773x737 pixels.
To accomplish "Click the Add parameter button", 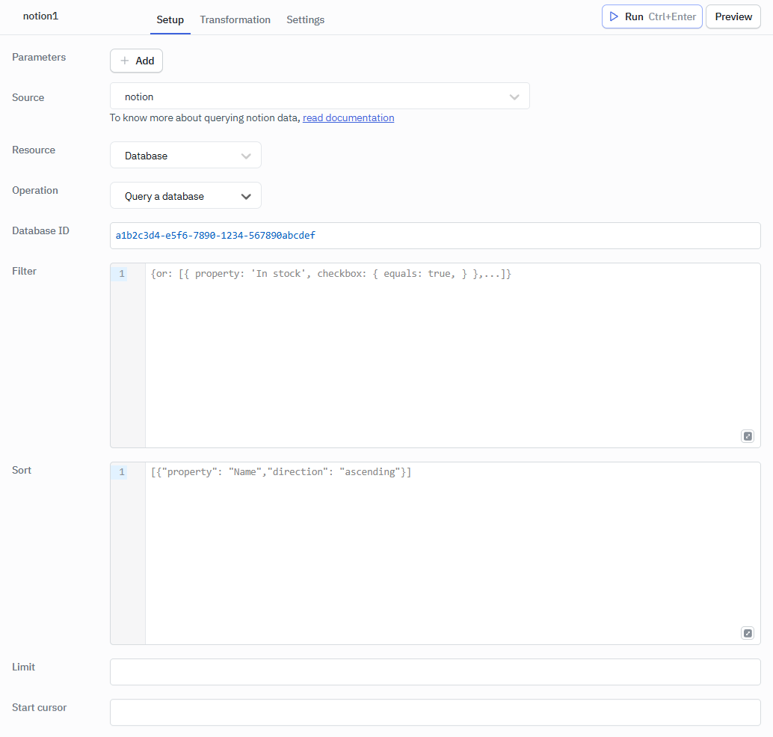I will pos(136,61).
